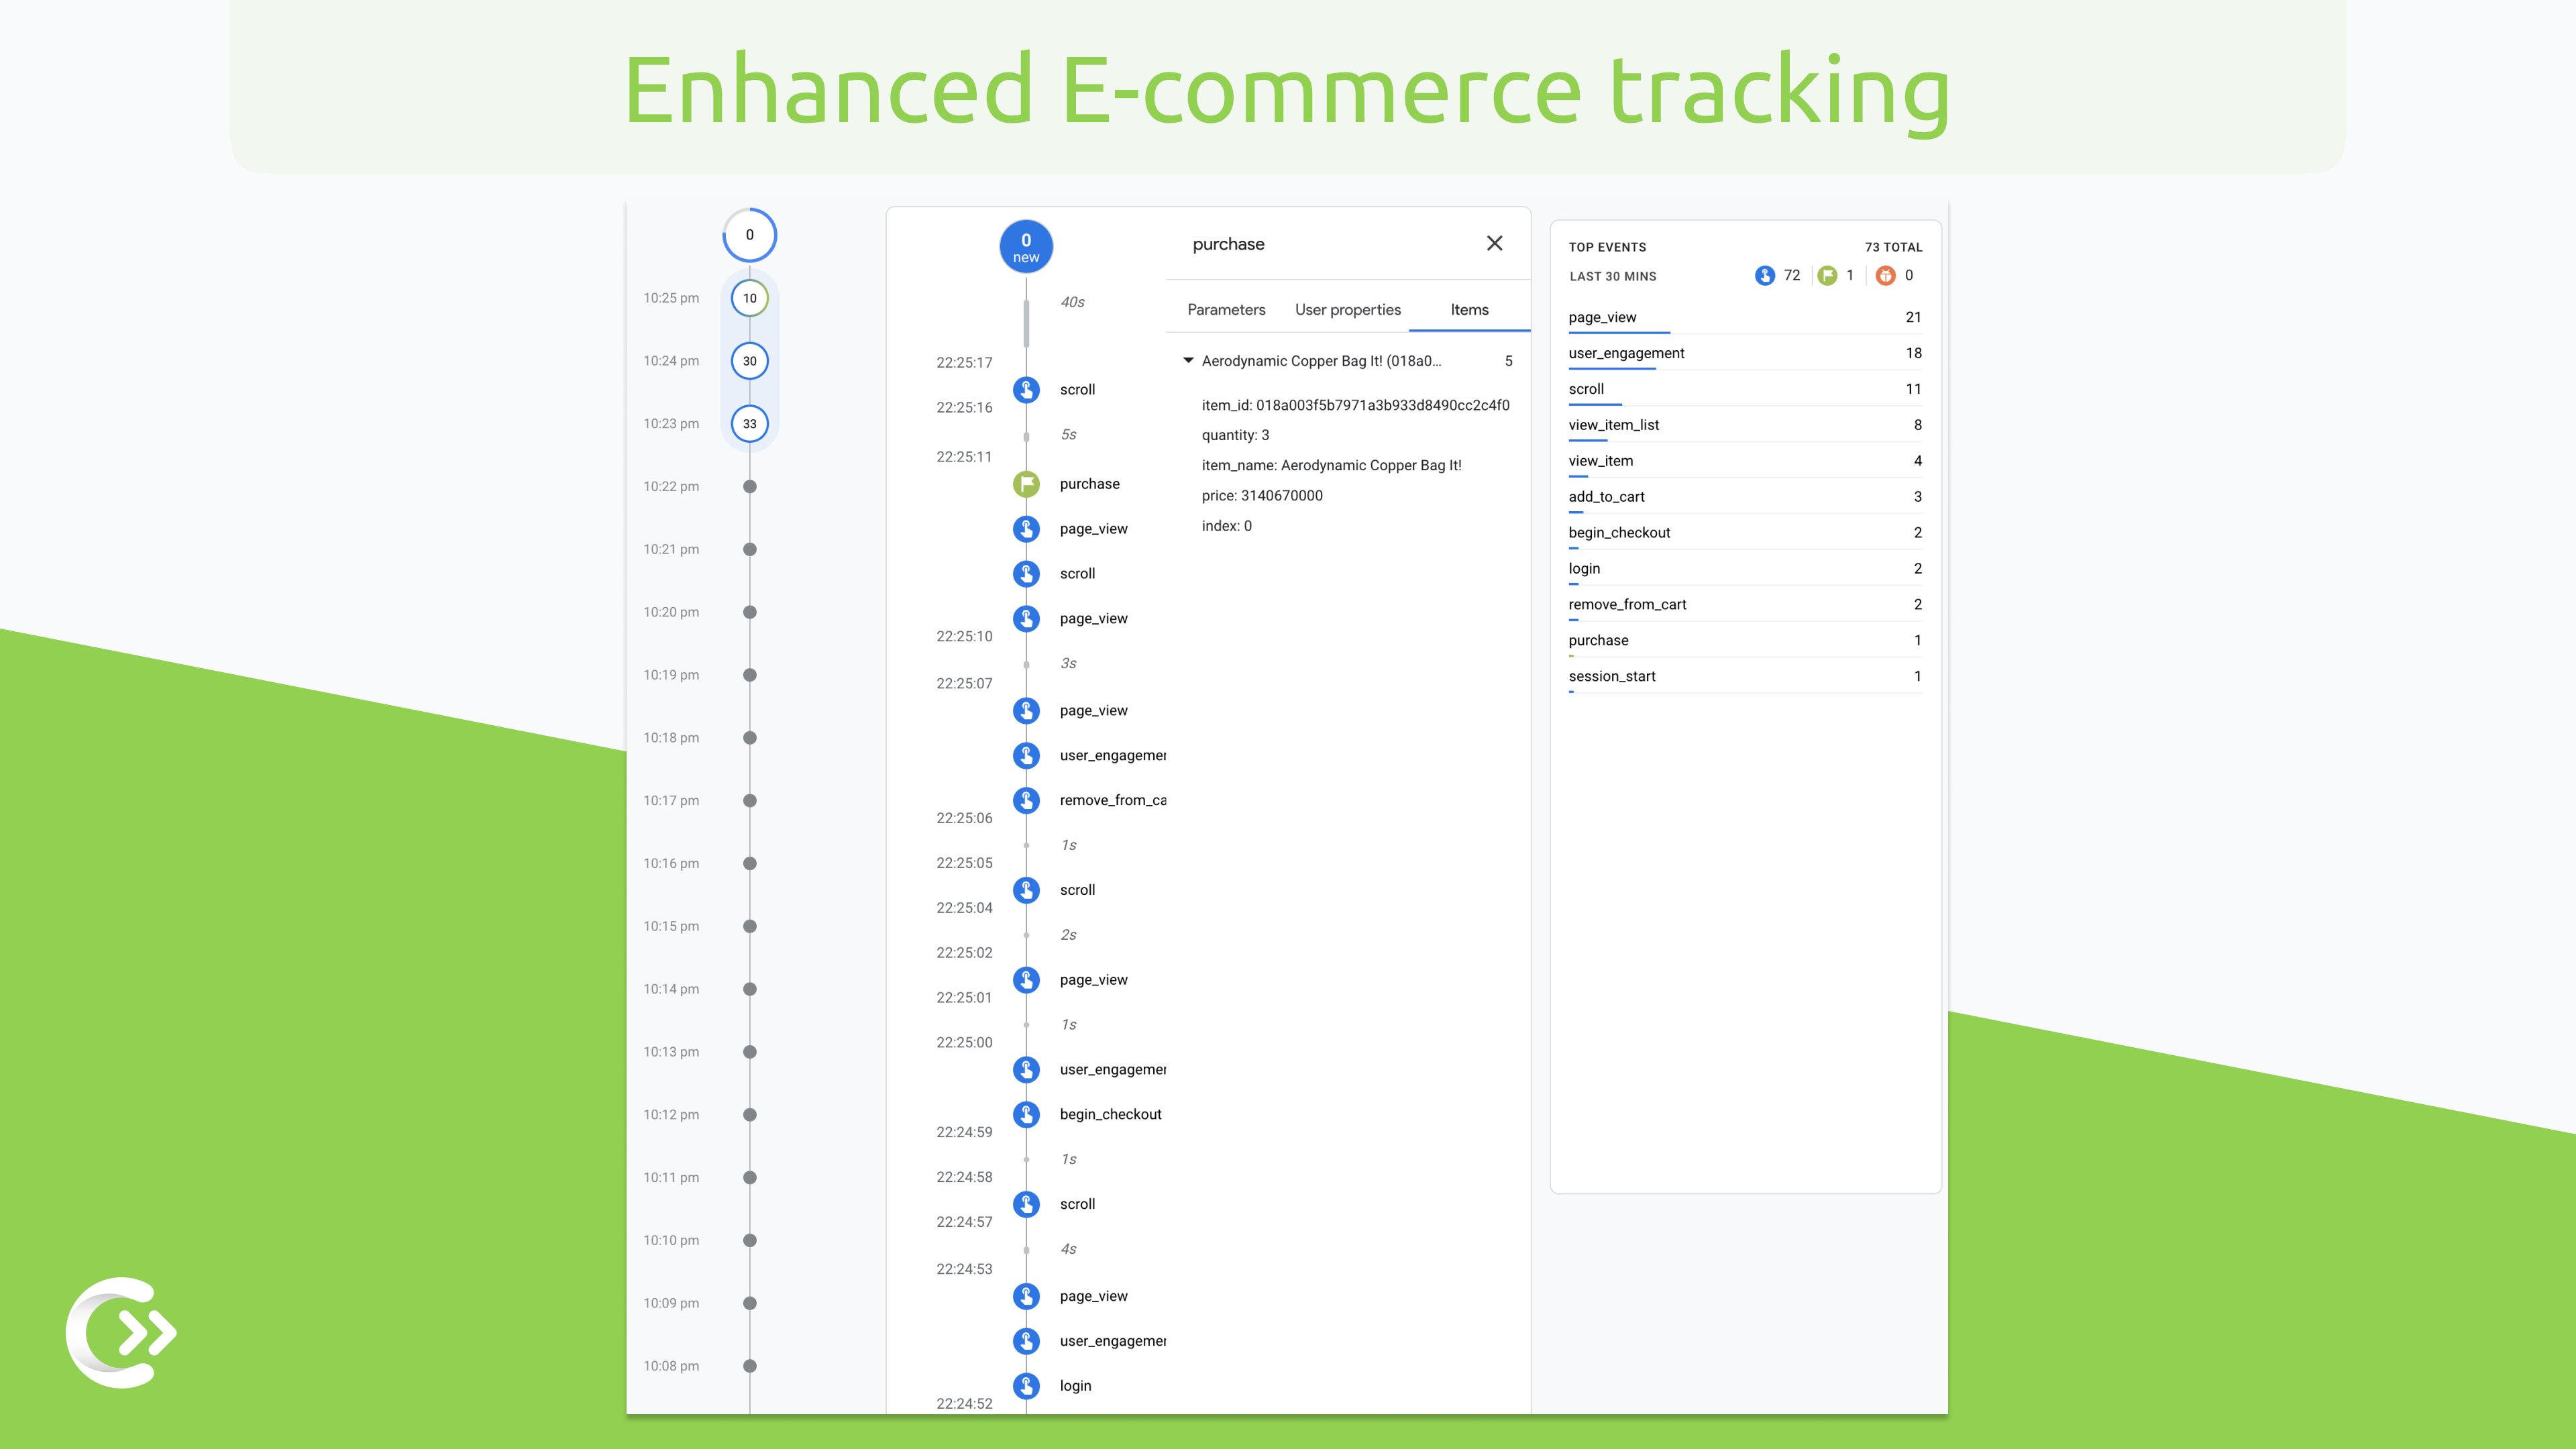2576x1449 pixels.
Task: Click the page_view user icon at 22:25:10
Action: pyautogui.click(x=1026, y=617)
